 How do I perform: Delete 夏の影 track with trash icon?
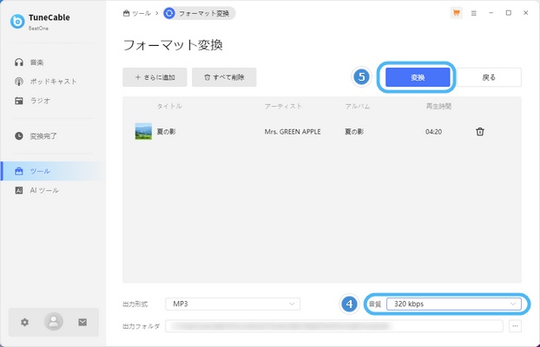(480, 132)
